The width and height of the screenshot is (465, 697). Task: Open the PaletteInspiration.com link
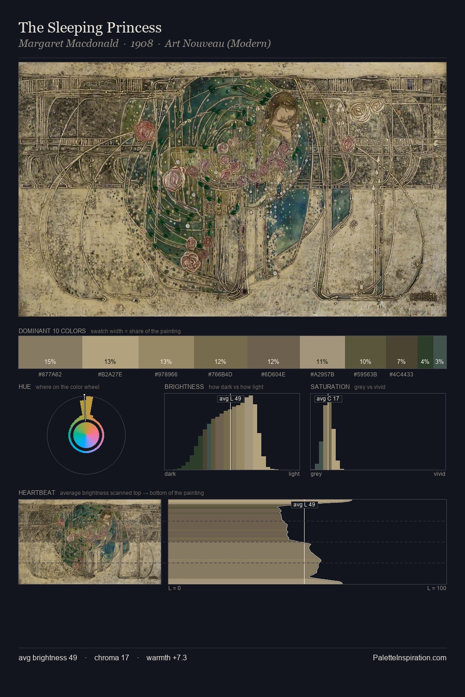[x=410, y=658]
